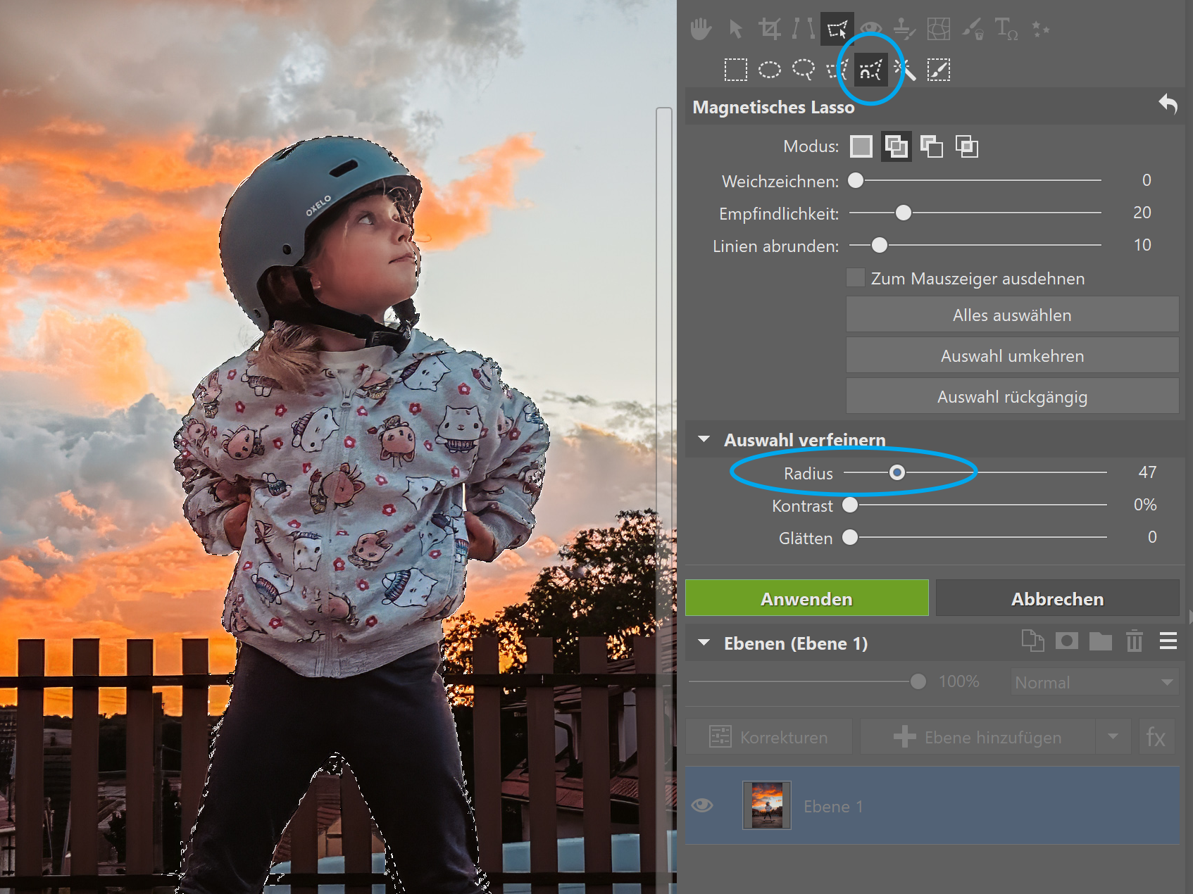Select the Ebene 1 layer thumbnail
This screenshot has width=1193, height=894.
(767, 805)
